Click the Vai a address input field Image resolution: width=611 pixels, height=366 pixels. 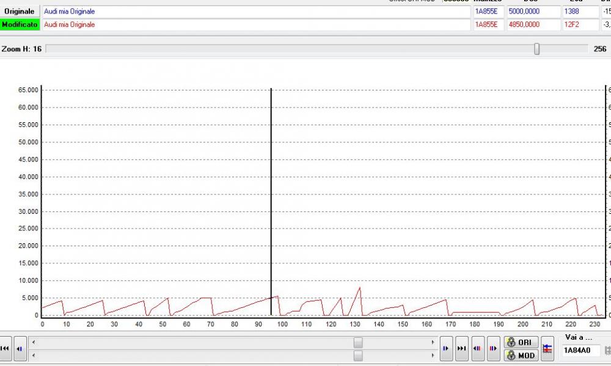pyautogui.click(x=580, y=350)
